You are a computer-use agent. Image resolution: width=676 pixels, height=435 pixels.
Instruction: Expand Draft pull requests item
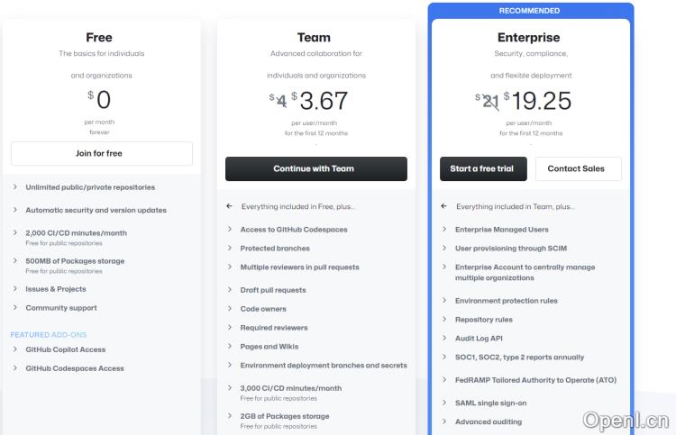(273, 290)
